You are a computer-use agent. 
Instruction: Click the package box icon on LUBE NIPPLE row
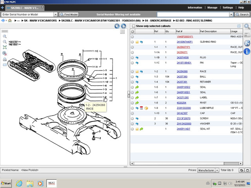click(146, 108)
